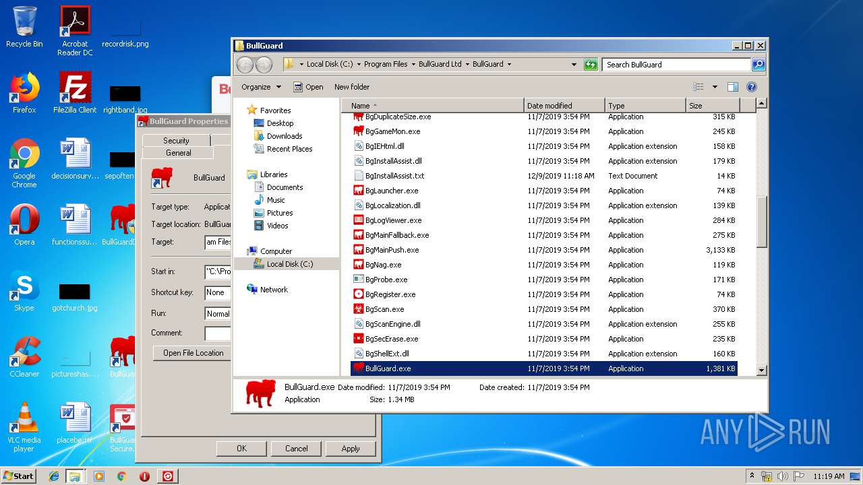Open Google Chrome desktop shortcut
This screenshot has width=863, height=485.
coord(24,163)
